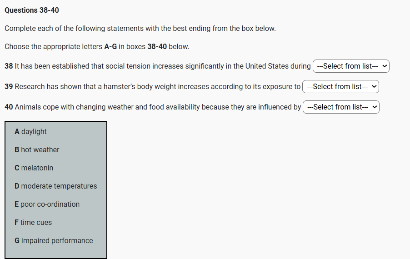The height and width of the screenshot is (259, 410).
Task: Open the answer list for question 39
Action: [x=341, y=87]
